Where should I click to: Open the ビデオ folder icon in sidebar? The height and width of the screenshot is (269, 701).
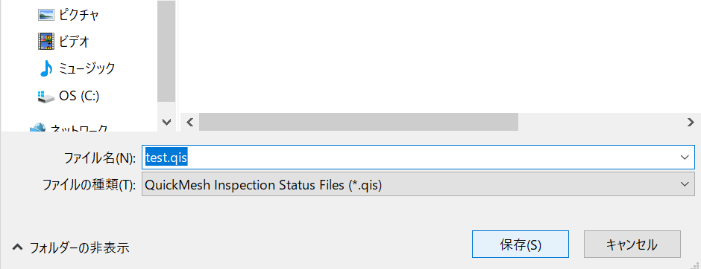(46, 42)
